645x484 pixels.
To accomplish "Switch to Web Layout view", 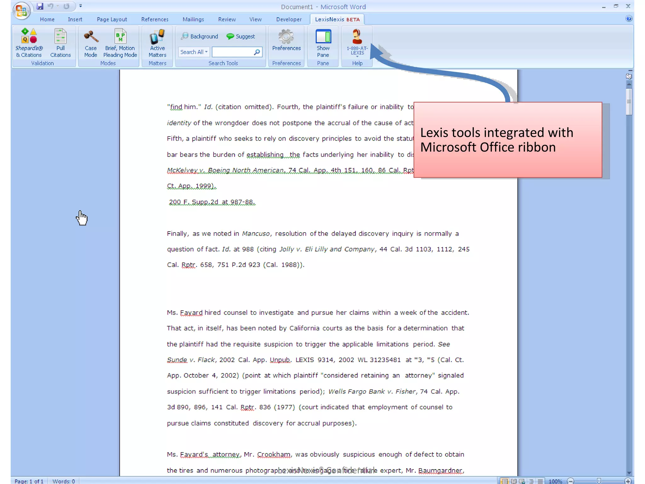I will click(522, 481).
